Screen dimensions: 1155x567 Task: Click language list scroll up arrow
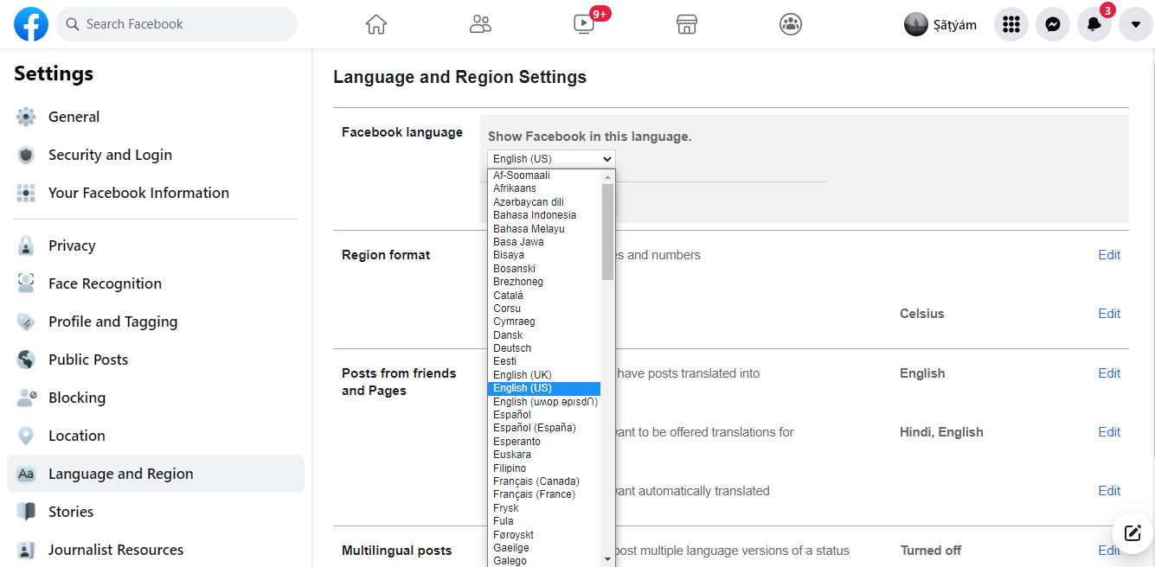[x=607, y=176]
